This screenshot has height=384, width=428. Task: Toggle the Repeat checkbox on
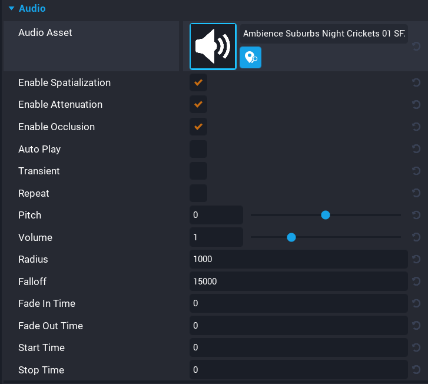click(198, 193)
